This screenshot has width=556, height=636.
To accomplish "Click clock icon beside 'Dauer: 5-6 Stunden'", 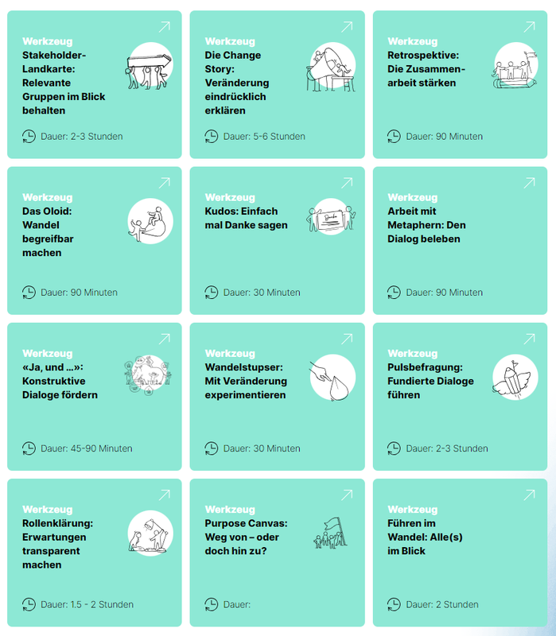I will 212,137.
